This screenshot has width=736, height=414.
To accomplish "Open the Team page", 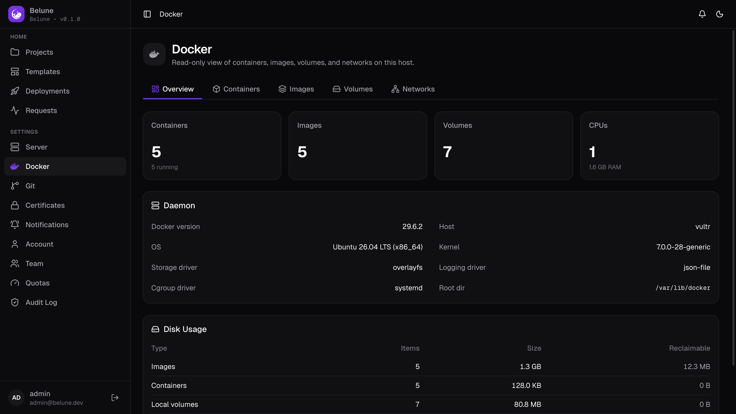I will (65, 263).
